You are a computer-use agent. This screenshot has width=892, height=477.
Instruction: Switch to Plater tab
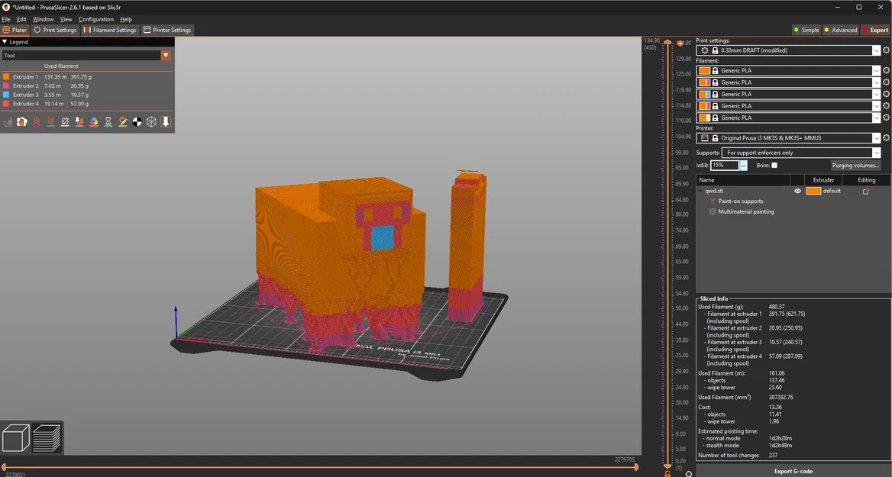click(15, 30)
